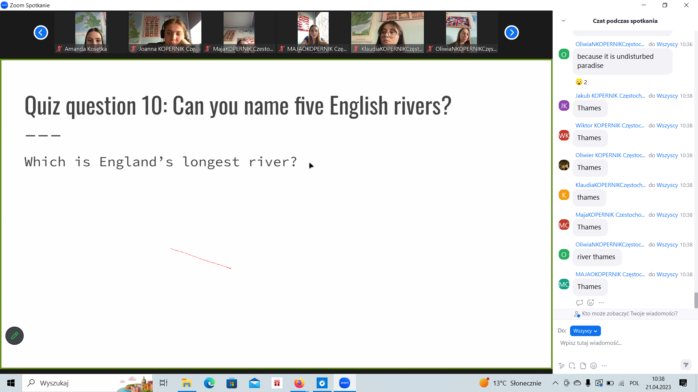Image resolution: width=698 pixels, height=392 pixels.
Task: Open the clock showing 10:38 21.04.2023
Action: 658,383
